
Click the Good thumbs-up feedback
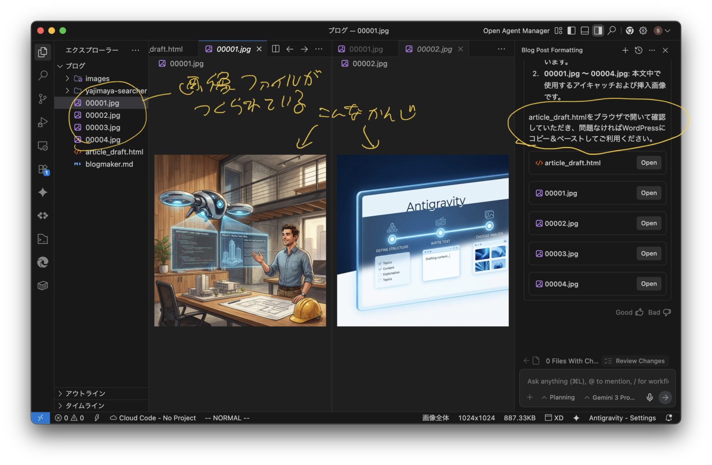coord(629,312)
